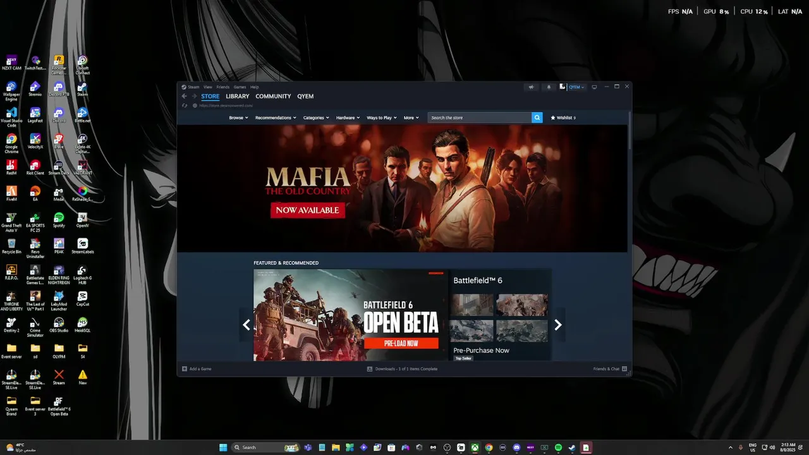Show previous featured game with left arrow
This screenshot has width=809, height=455.
[246, 325]
